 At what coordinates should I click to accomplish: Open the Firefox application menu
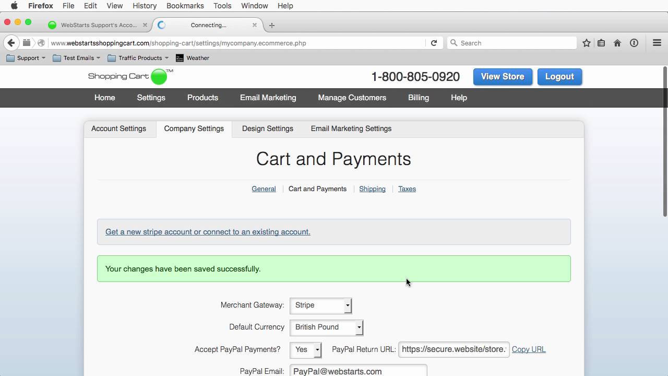point(41,6)
